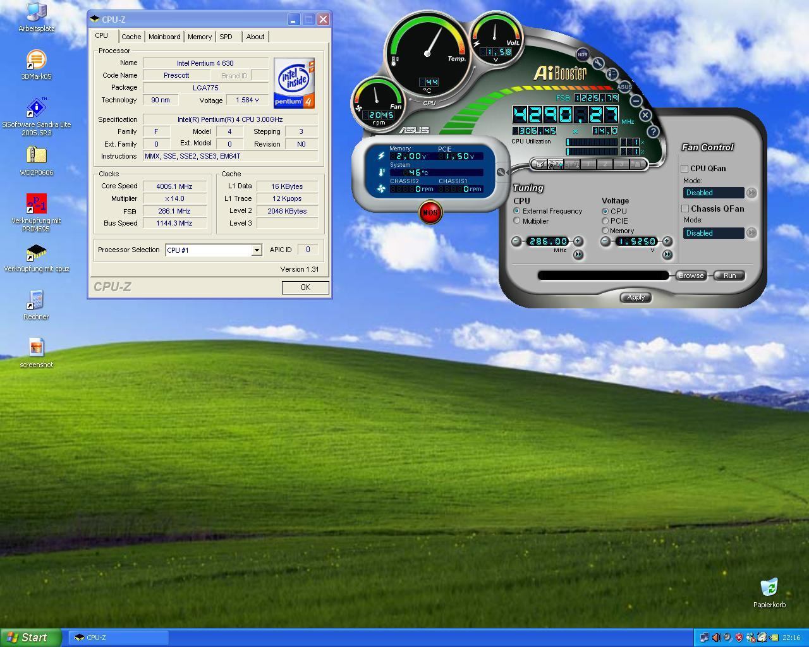Click Chassis QFan Mode Disabled field
Viewport: 809px width, 647px height.
click(714, 233)
